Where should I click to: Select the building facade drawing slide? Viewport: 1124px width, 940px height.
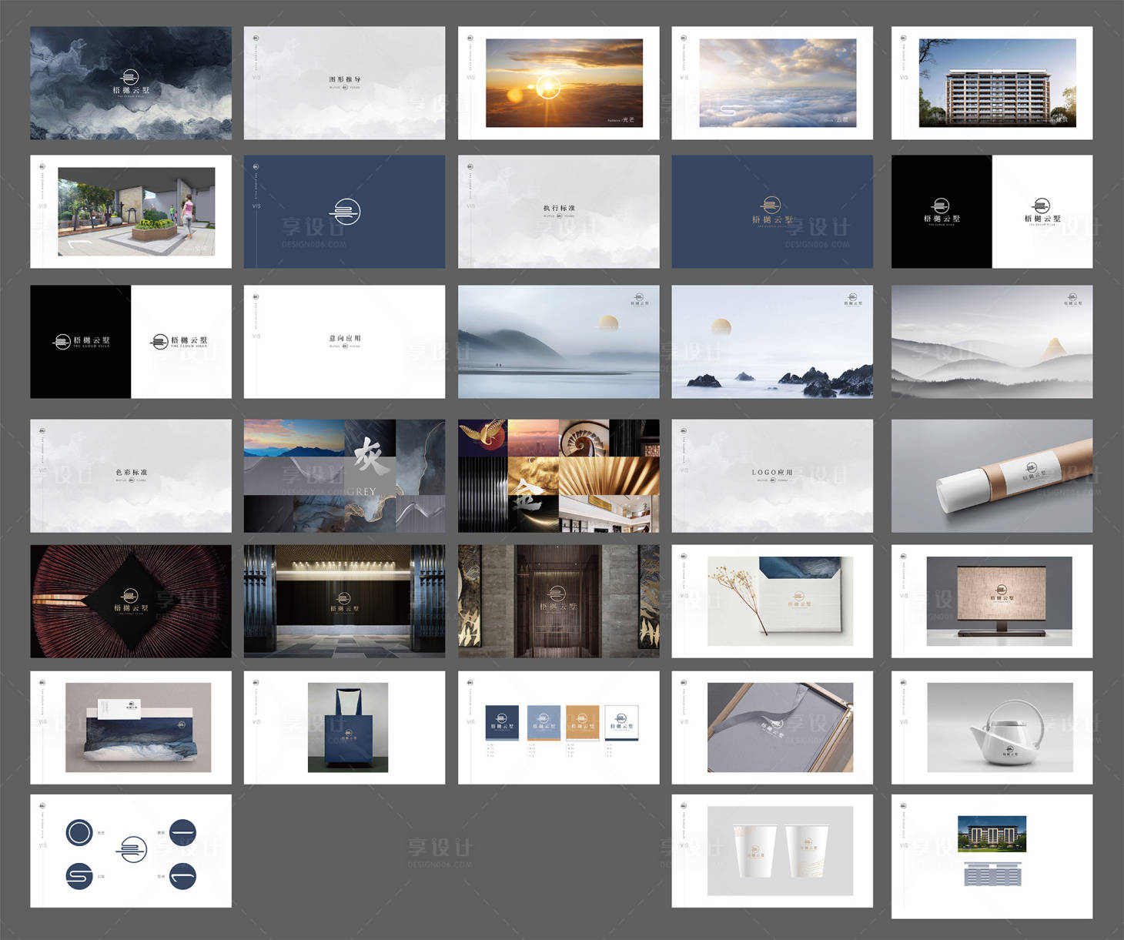click(x=992, y=856)
